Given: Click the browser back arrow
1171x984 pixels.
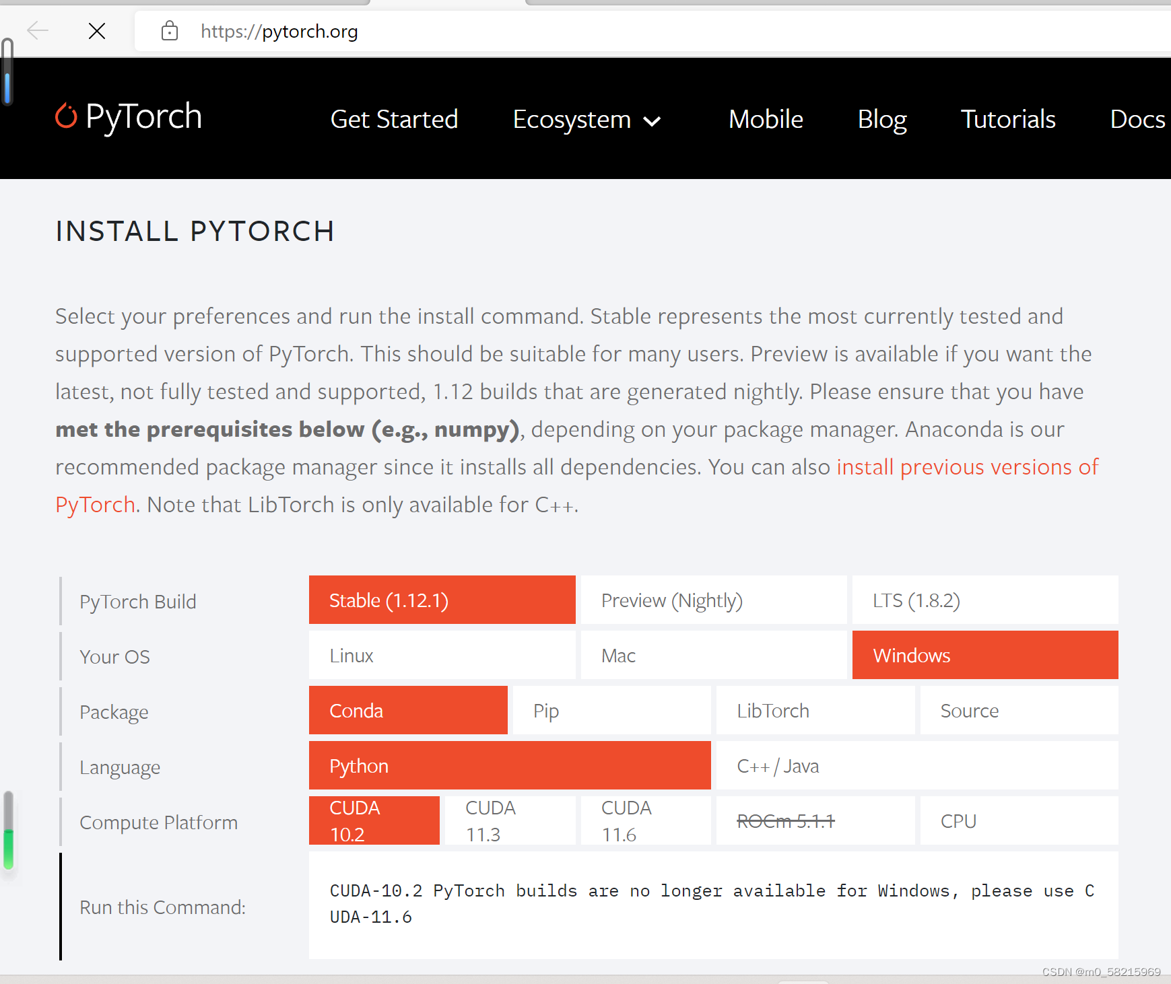Looking at the screenshot, I should 38,30.
